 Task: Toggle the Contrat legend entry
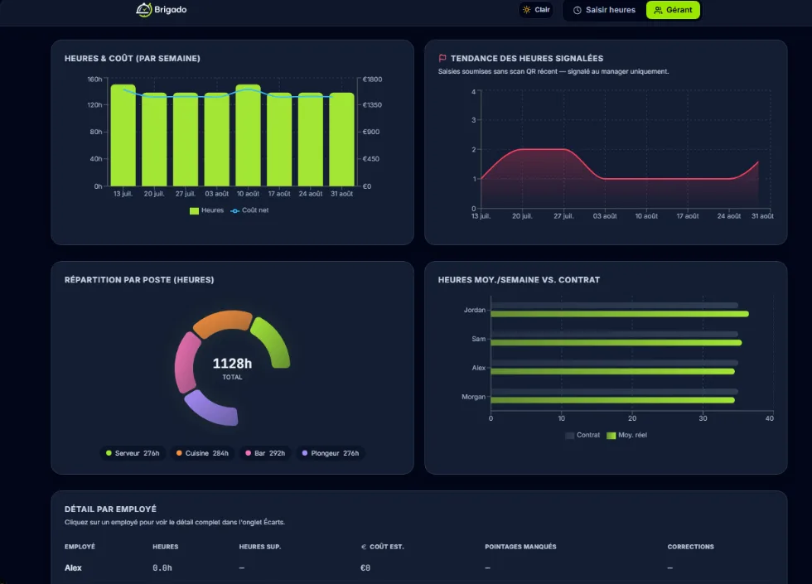582,436
